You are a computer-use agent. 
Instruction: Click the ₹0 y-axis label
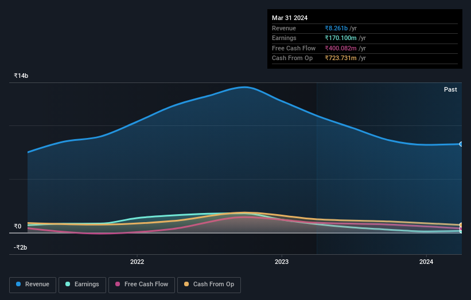(18, 226)
